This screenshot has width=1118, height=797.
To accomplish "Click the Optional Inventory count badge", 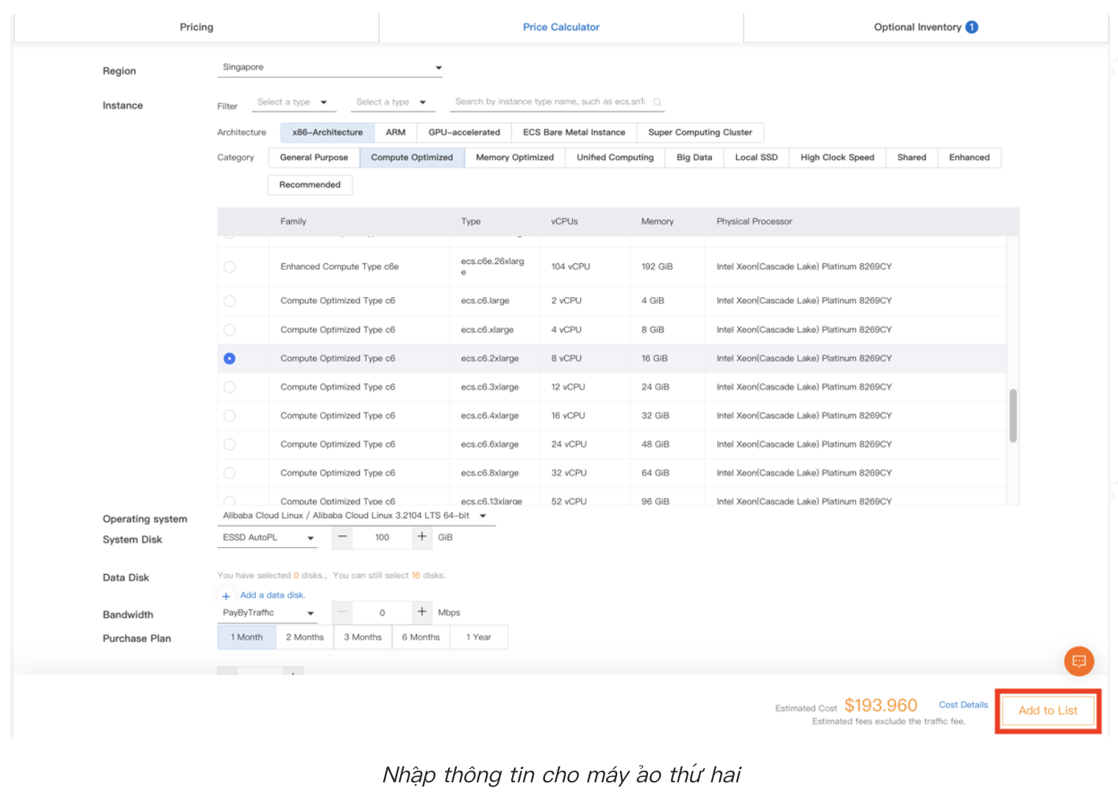I will point(972,26).
